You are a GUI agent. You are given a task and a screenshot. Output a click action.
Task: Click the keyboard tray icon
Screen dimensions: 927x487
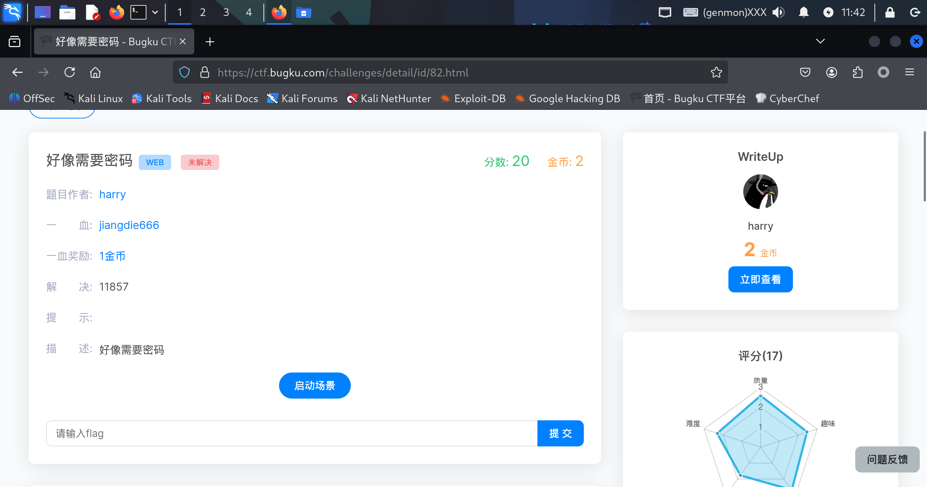tap(690, 12)
